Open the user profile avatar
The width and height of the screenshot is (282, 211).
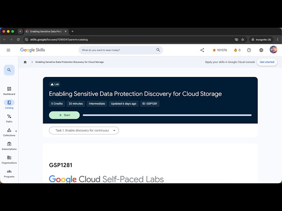tap(273, 50)
